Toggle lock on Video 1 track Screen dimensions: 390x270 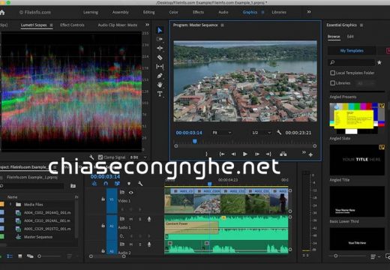(103, 199)
